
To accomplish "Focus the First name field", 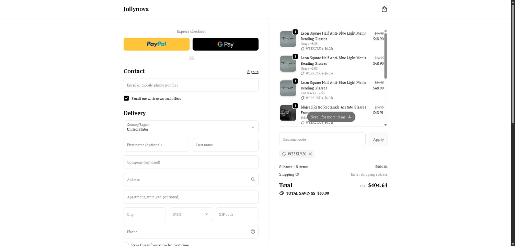I will click(x=156, y=145).
